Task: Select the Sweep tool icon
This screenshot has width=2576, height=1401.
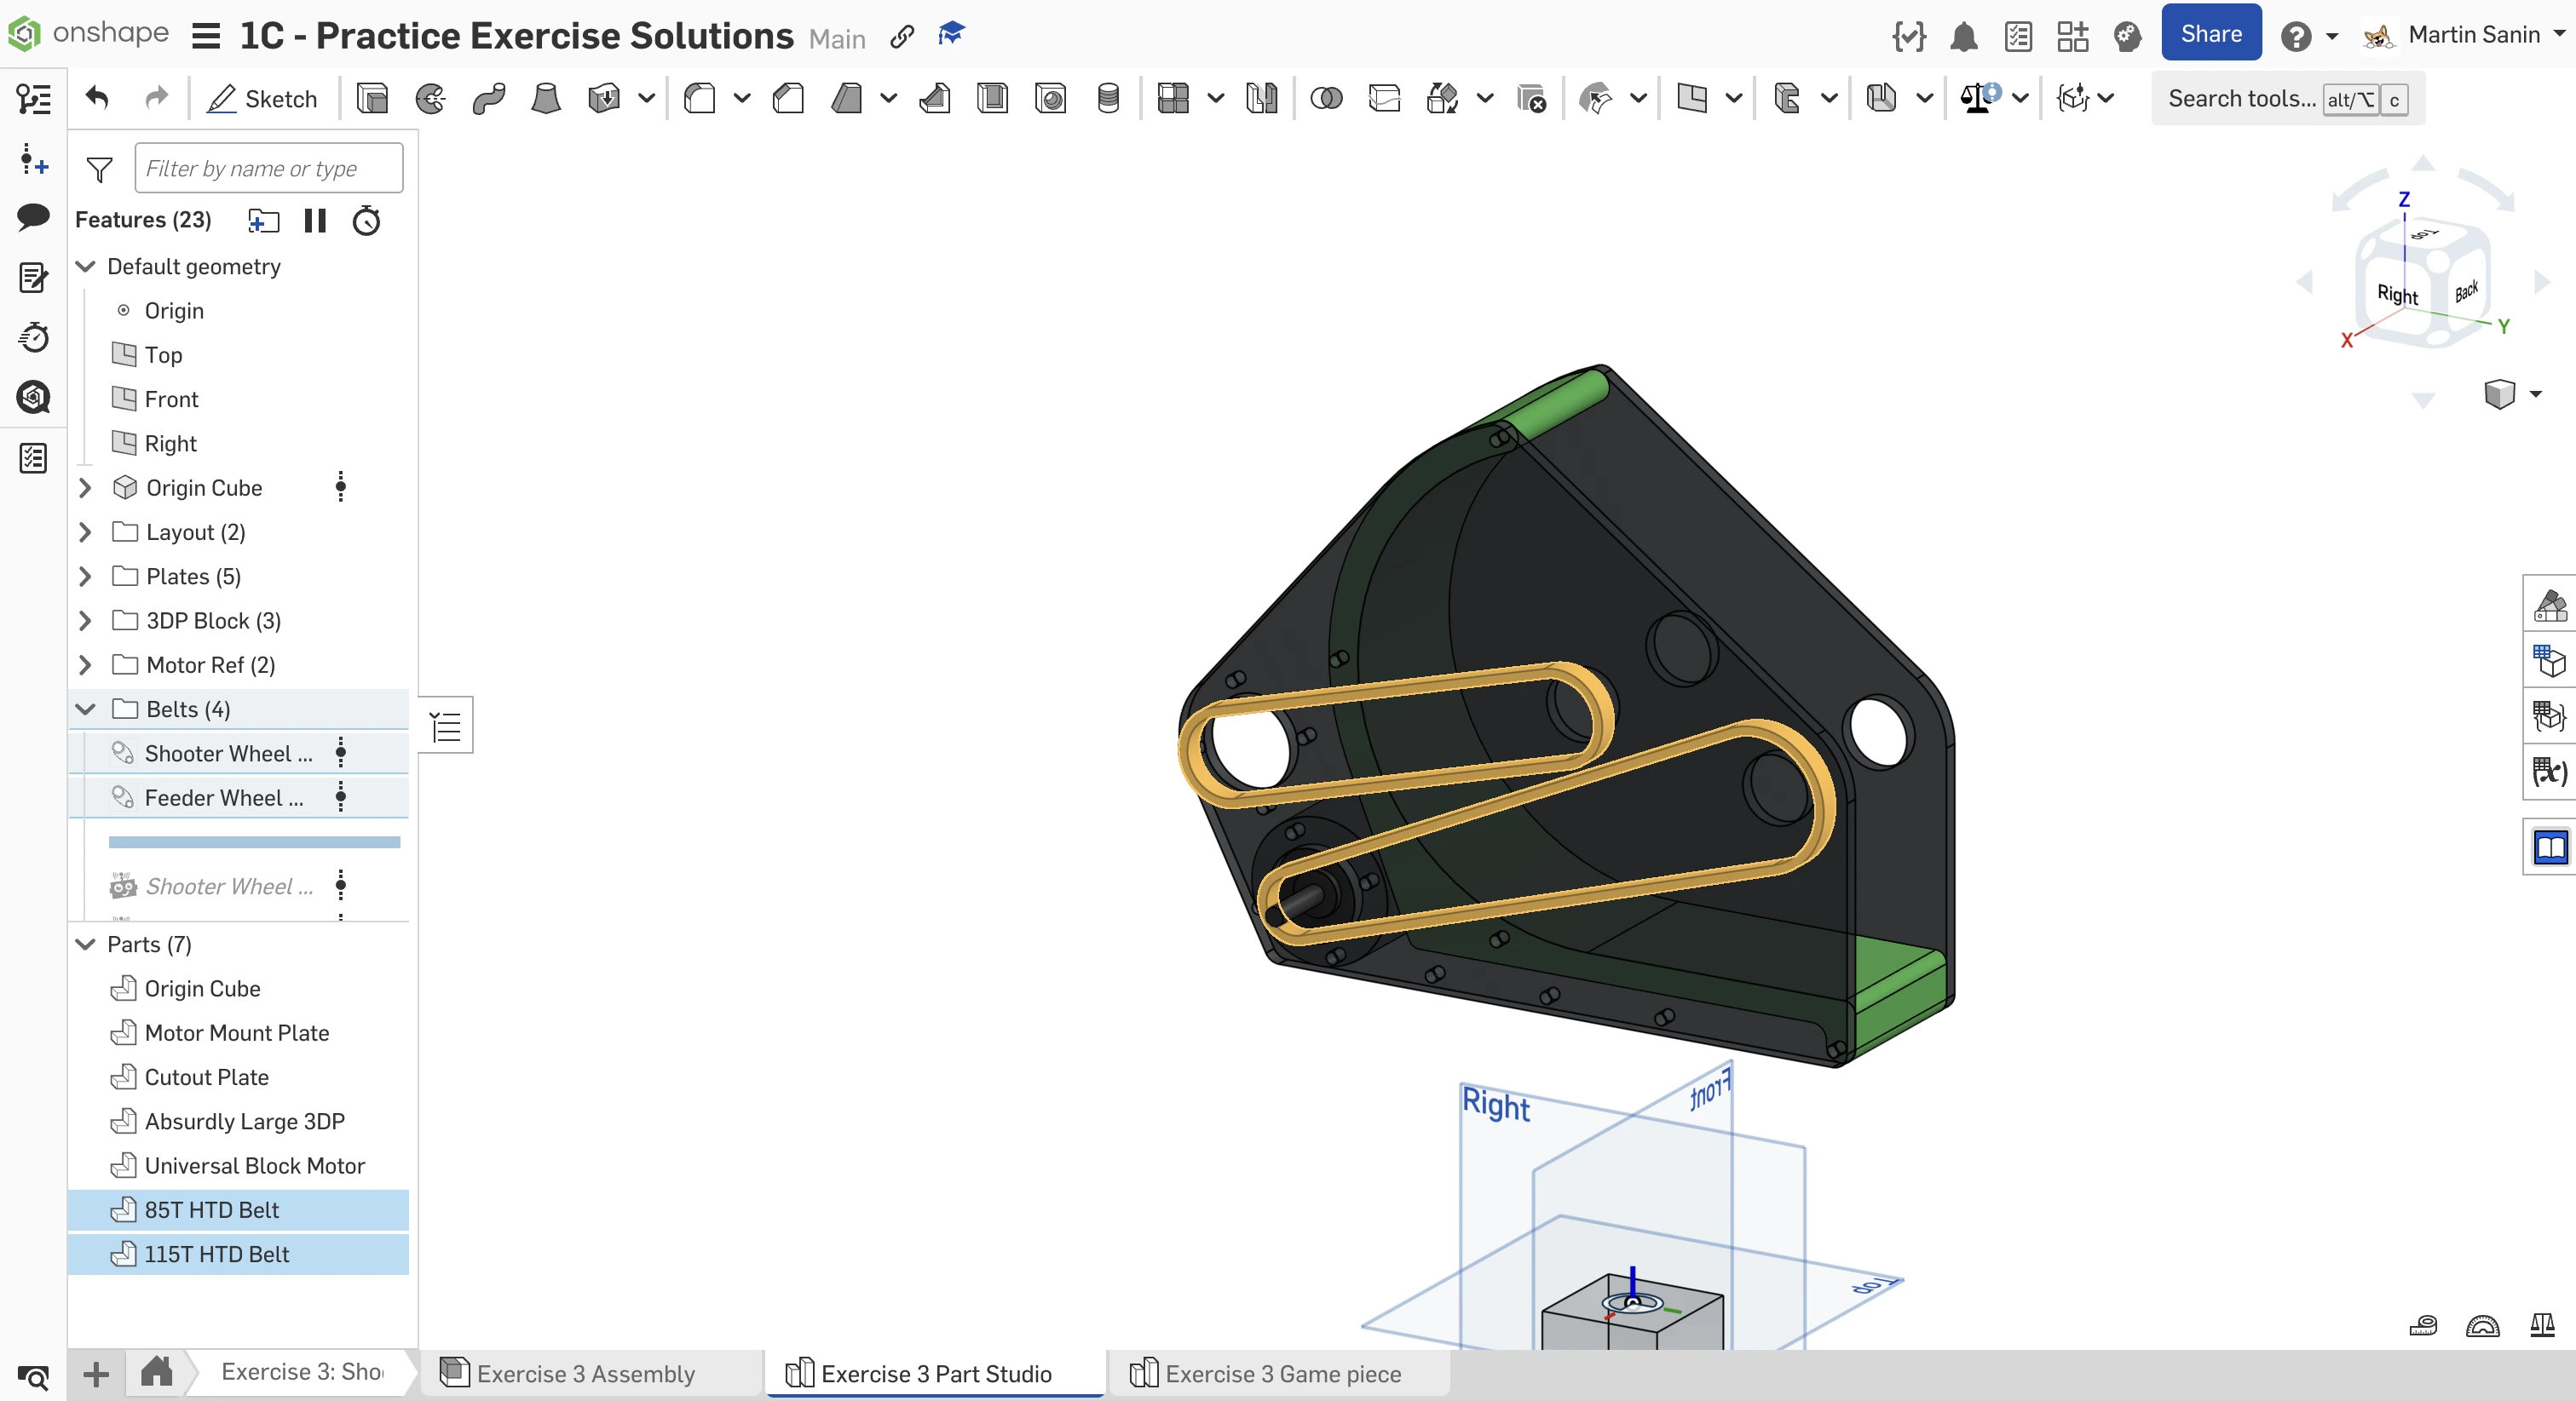Action: (x=488, y=98)
